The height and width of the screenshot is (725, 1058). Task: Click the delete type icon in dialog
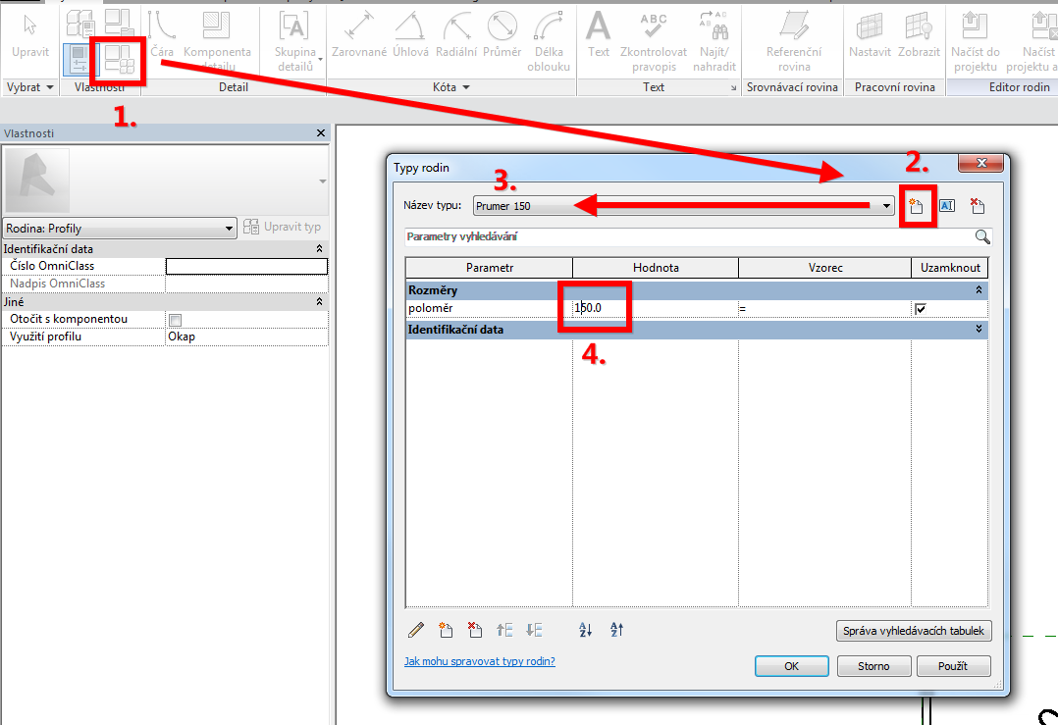pyautogui.click(x=977, y=206)
